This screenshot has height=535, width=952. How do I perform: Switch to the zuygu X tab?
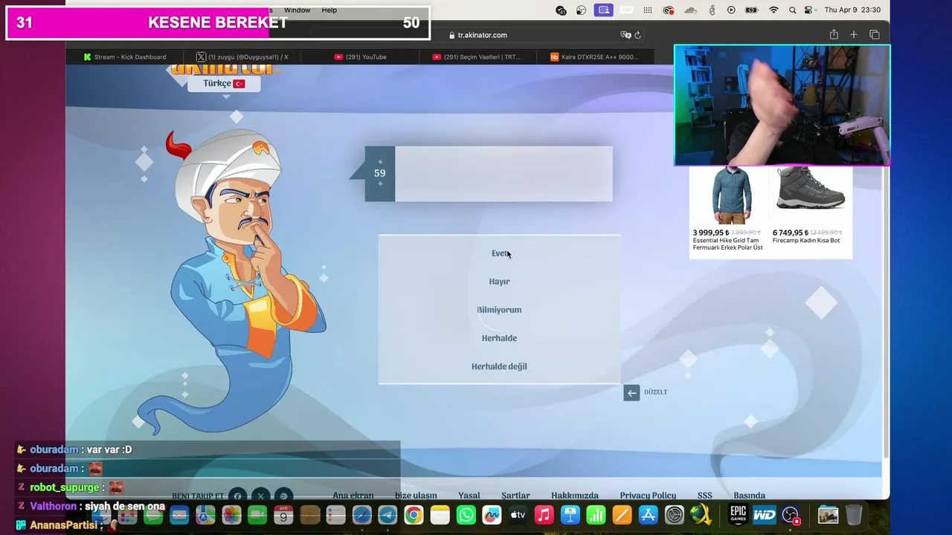point(242,56)
